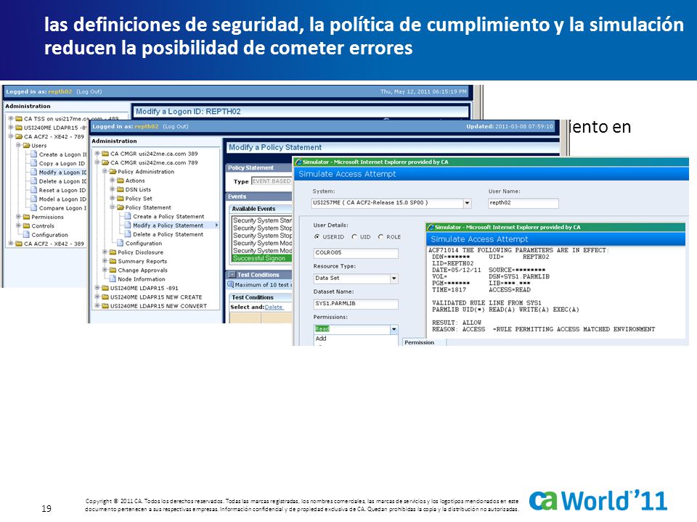Click repth02 username link in Logon ID window
This screenshot has height=522, width=697.
60,91
